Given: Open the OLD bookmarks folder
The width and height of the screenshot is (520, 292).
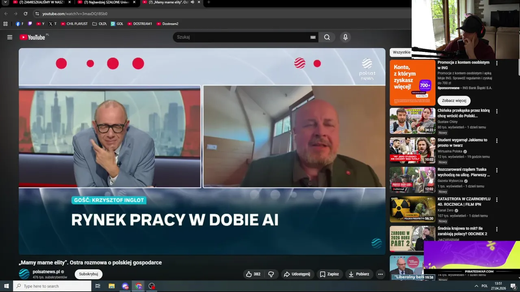Looking at the screenshot, I should [100, 24].
